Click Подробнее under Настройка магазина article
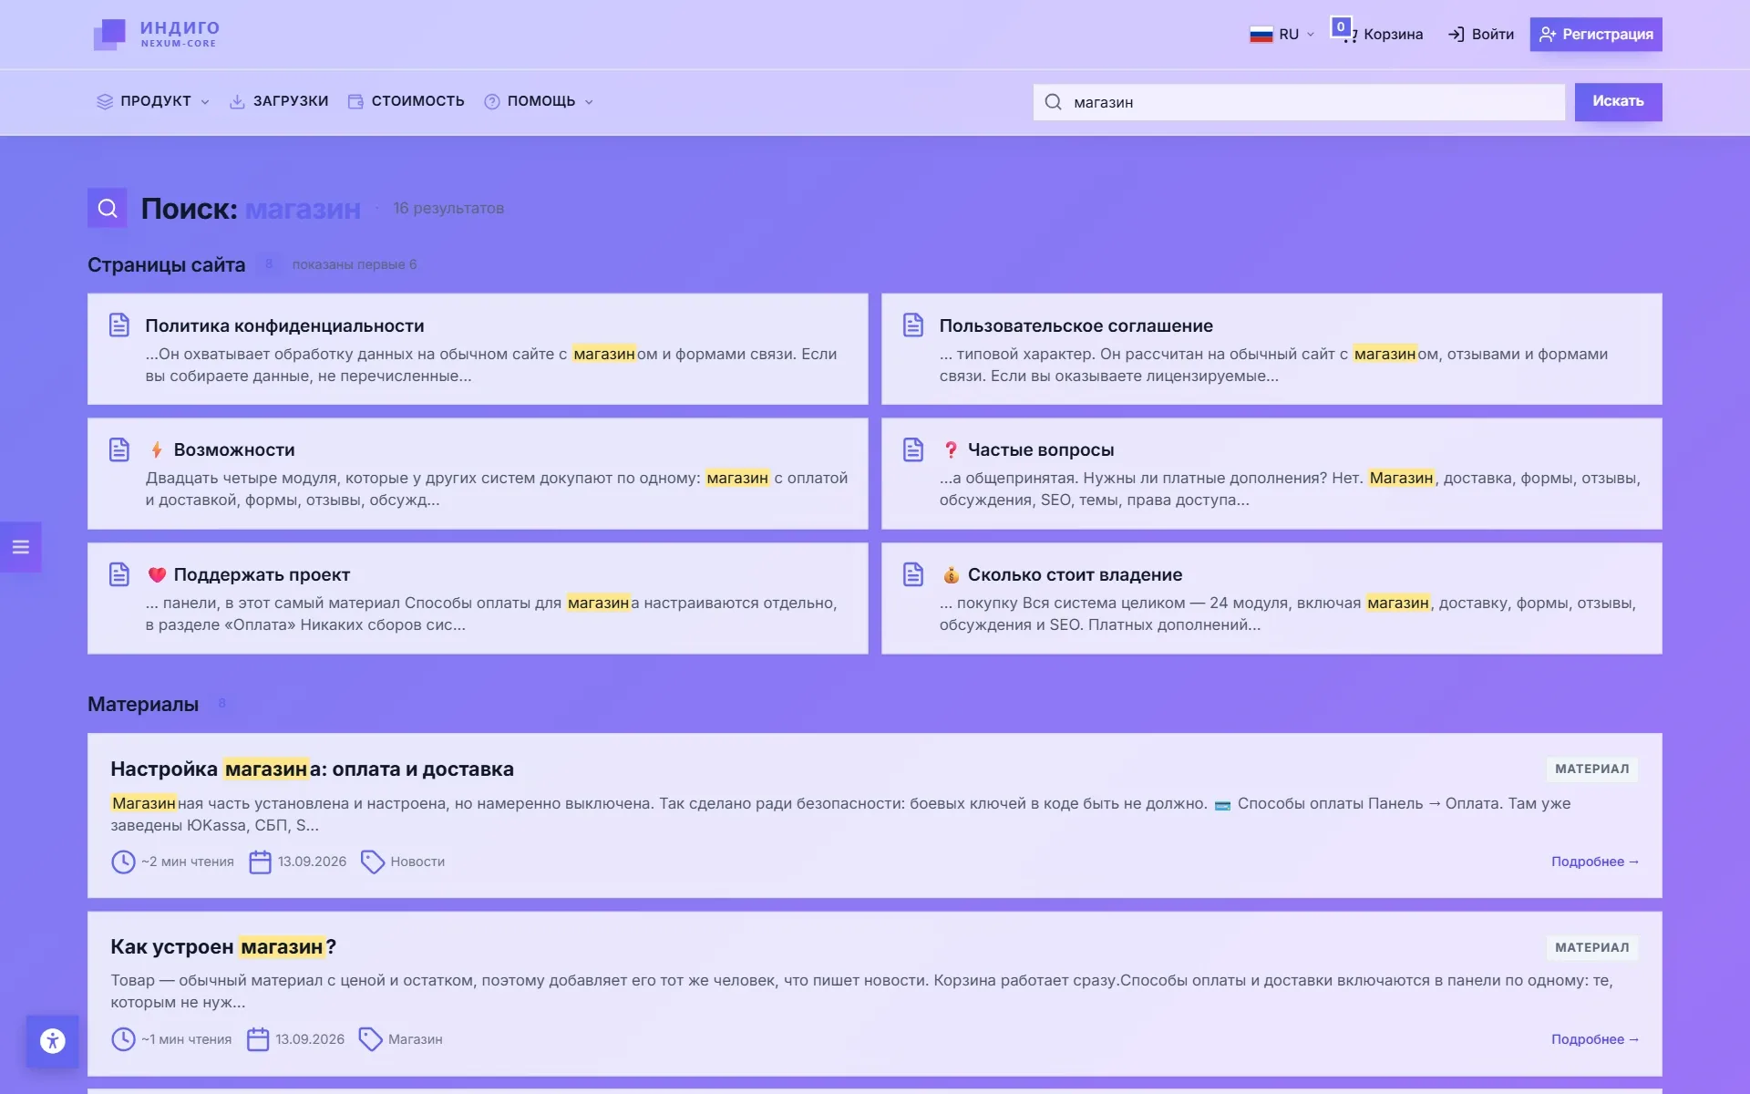Screen dimensions: 1750x1094 [1594, 862]
